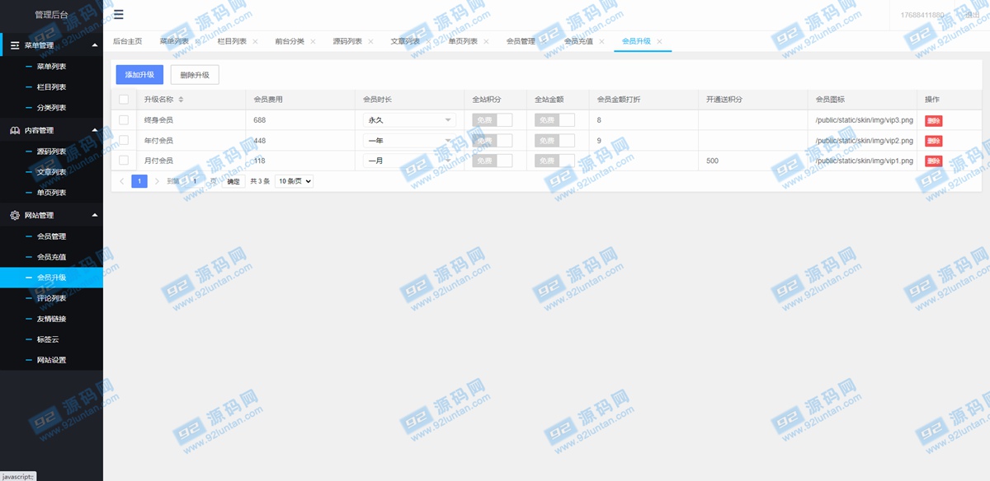This screenshot has height=481, width=990.
Task: Open 菜单列表 in the sidebar
Action: [51, 67]
